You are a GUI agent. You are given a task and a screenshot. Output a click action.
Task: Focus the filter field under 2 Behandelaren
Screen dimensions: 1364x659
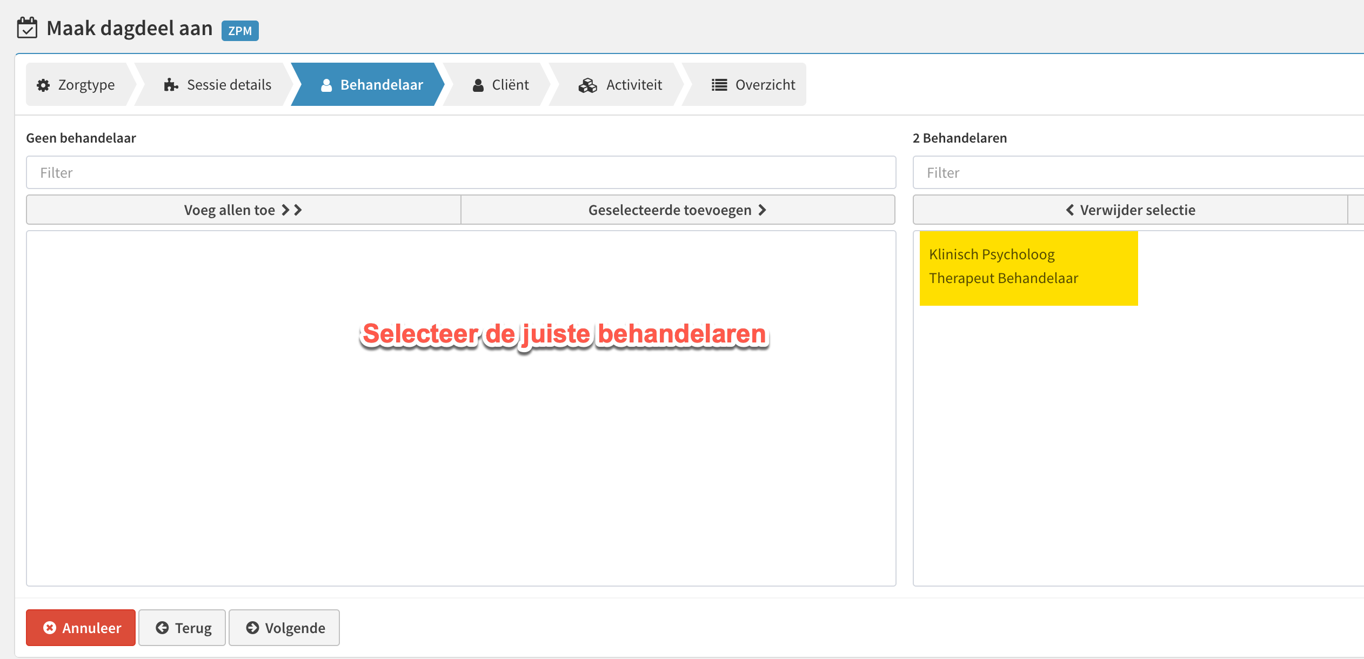tap(1138, 173)
